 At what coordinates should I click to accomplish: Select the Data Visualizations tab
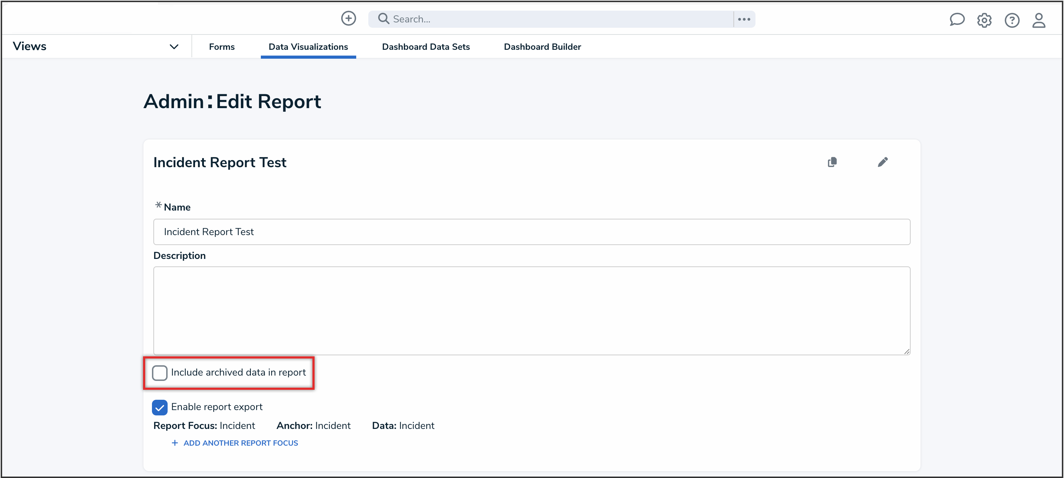(x=308, y=47)
